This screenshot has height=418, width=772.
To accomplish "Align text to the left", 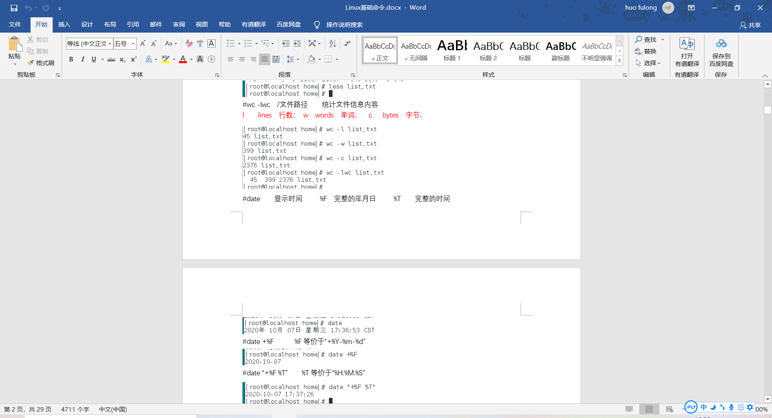I will [x=231, y=60].
